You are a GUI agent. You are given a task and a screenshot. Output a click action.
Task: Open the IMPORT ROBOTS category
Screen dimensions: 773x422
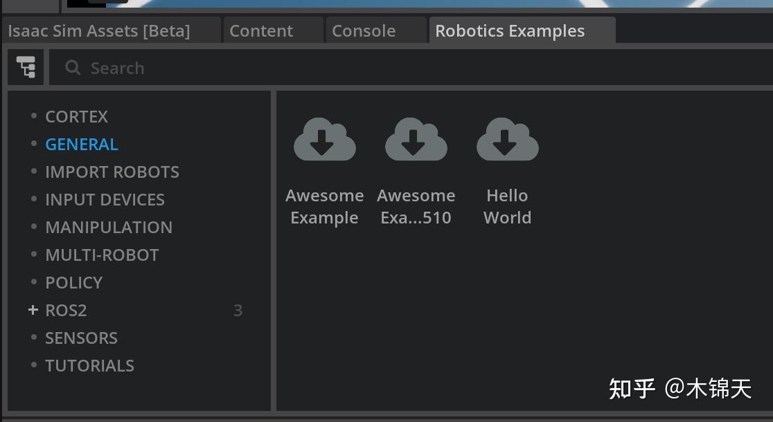(x=112, y=172)
